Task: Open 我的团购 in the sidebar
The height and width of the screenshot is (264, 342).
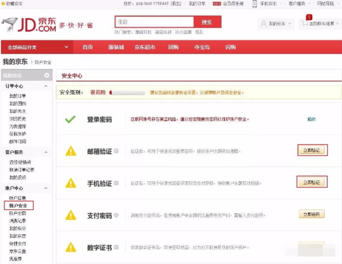Action: pos(17,104)
